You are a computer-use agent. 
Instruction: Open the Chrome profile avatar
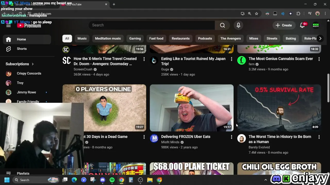(318, 14)
